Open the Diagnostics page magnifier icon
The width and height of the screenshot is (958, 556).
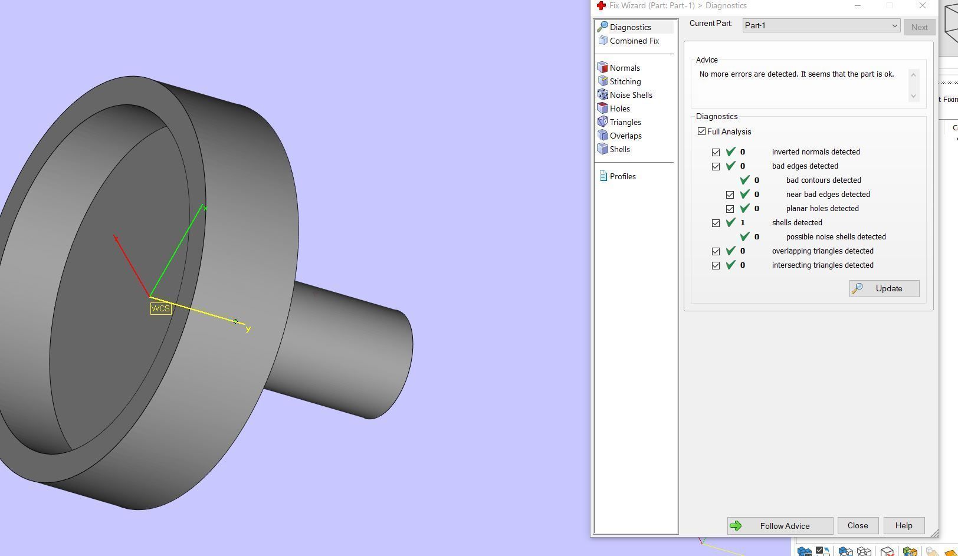point(602,27)
